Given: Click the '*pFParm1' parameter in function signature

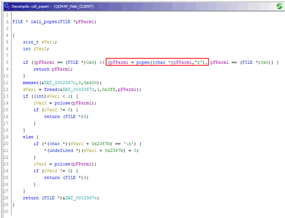Looking at the screenshot, I should pos(85,22).
